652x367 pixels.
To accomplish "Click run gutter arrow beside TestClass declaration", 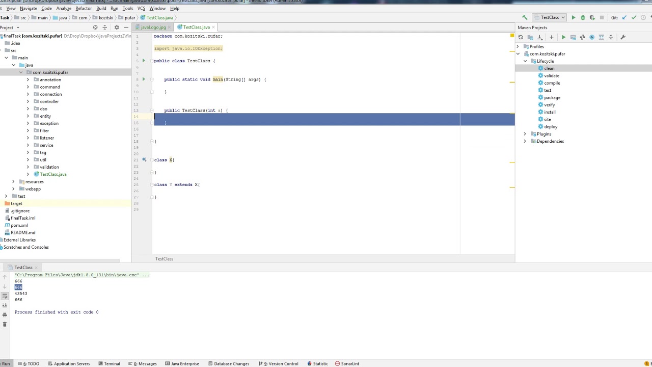I will pos(144,61).
